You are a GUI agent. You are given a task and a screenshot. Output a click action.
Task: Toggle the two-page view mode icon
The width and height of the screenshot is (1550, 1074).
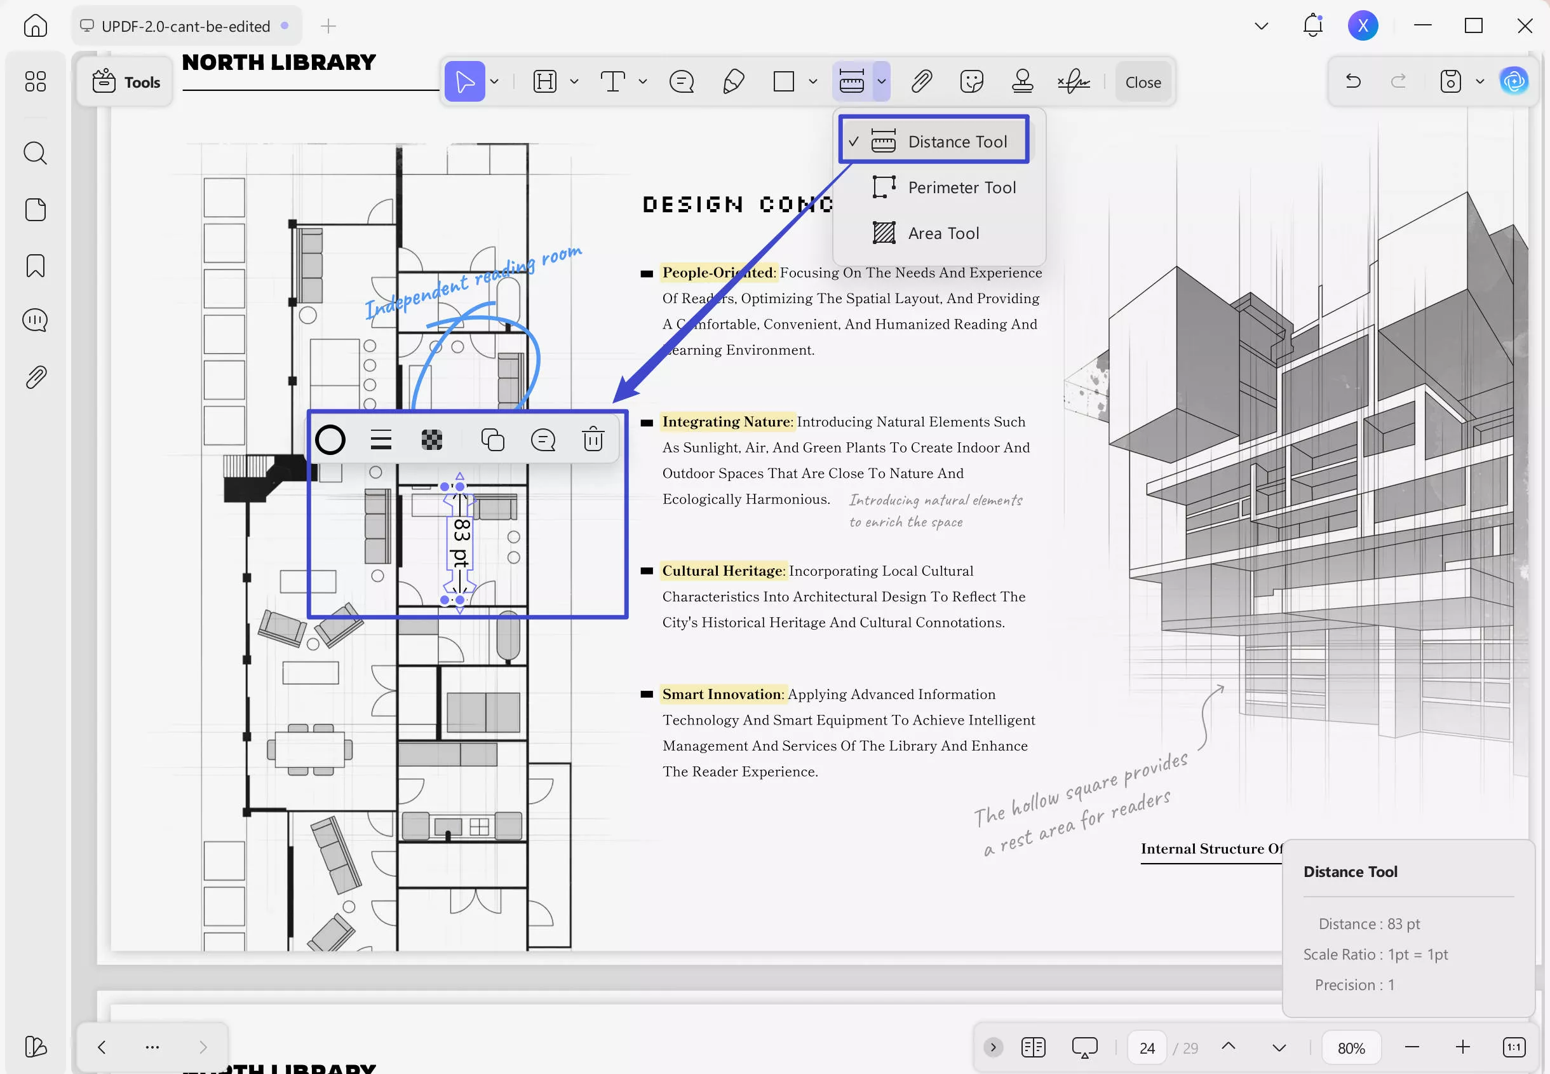pyautogui.click(x=1033, y=1047)
